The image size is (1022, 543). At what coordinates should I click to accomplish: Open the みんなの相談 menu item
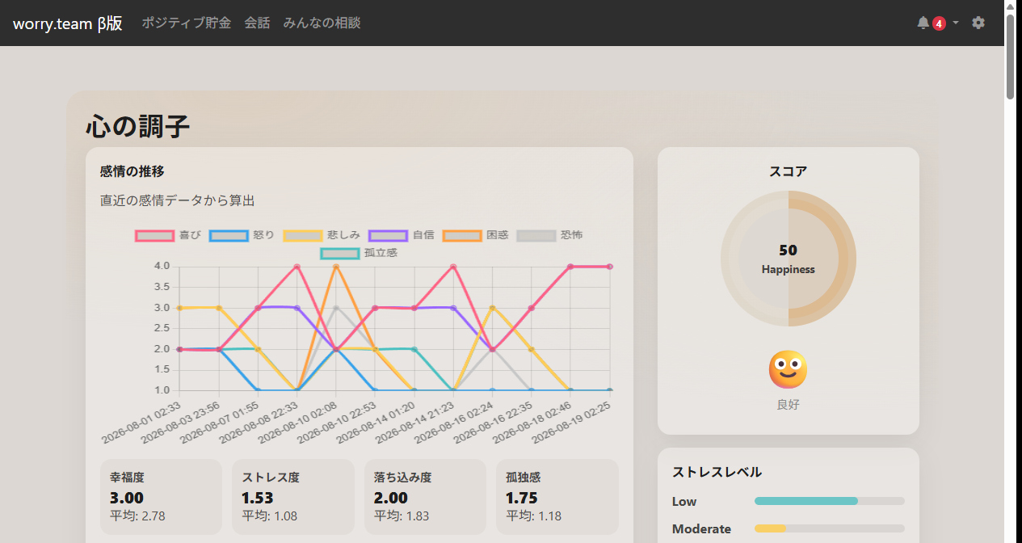tap(322, 23)
